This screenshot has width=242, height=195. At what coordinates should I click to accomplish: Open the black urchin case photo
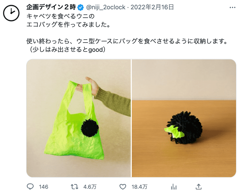pyautogui.click(x=184, y=118)
